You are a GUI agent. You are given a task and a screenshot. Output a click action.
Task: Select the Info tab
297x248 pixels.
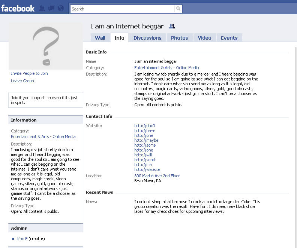point(119,38)
